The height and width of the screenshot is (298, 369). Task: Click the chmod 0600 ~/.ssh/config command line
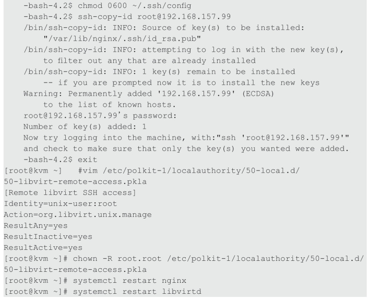pyautogui.click(x=108, y=5)
